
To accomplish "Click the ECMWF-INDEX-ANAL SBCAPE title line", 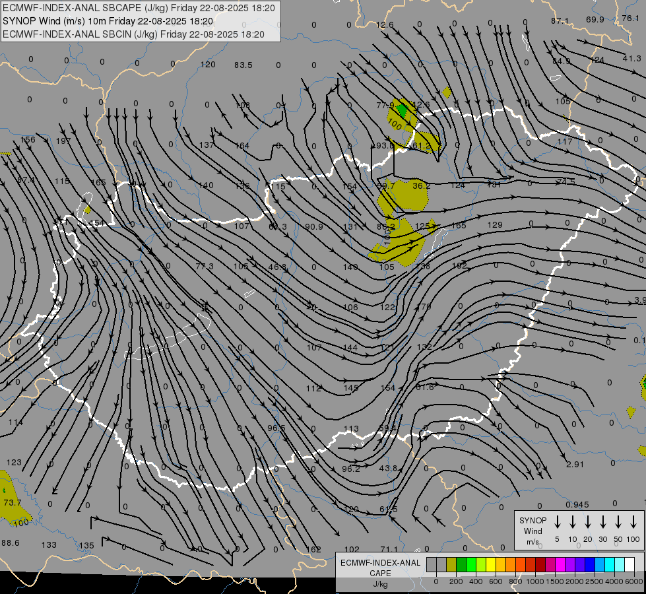I will coord(139,8).
